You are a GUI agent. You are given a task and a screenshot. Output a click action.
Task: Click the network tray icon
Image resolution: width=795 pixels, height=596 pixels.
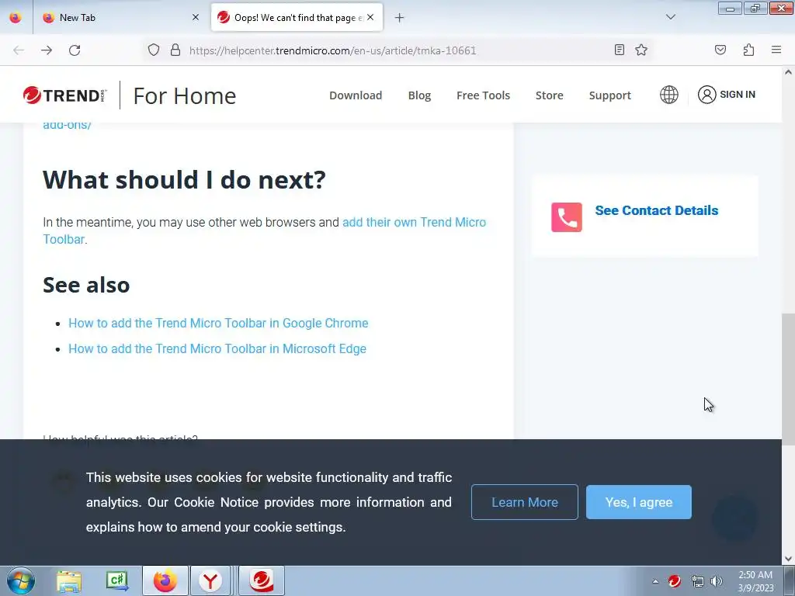click(x=698, y=581)
